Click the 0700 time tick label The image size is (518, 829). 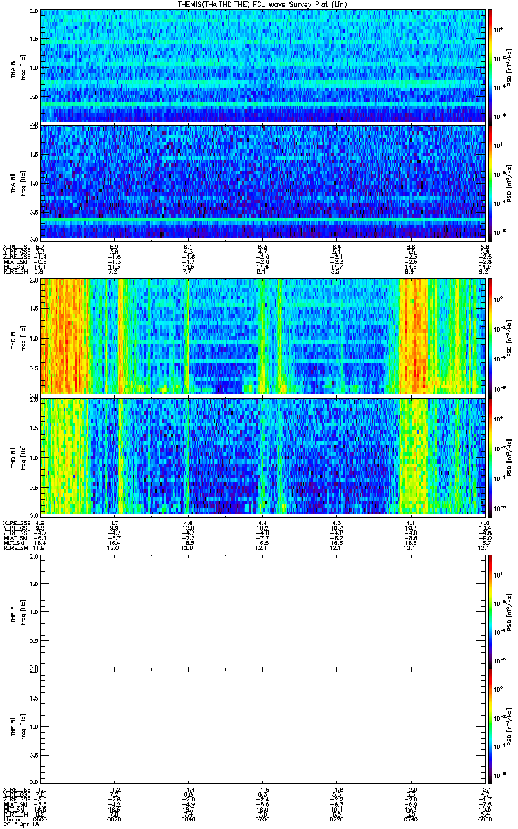262,819
